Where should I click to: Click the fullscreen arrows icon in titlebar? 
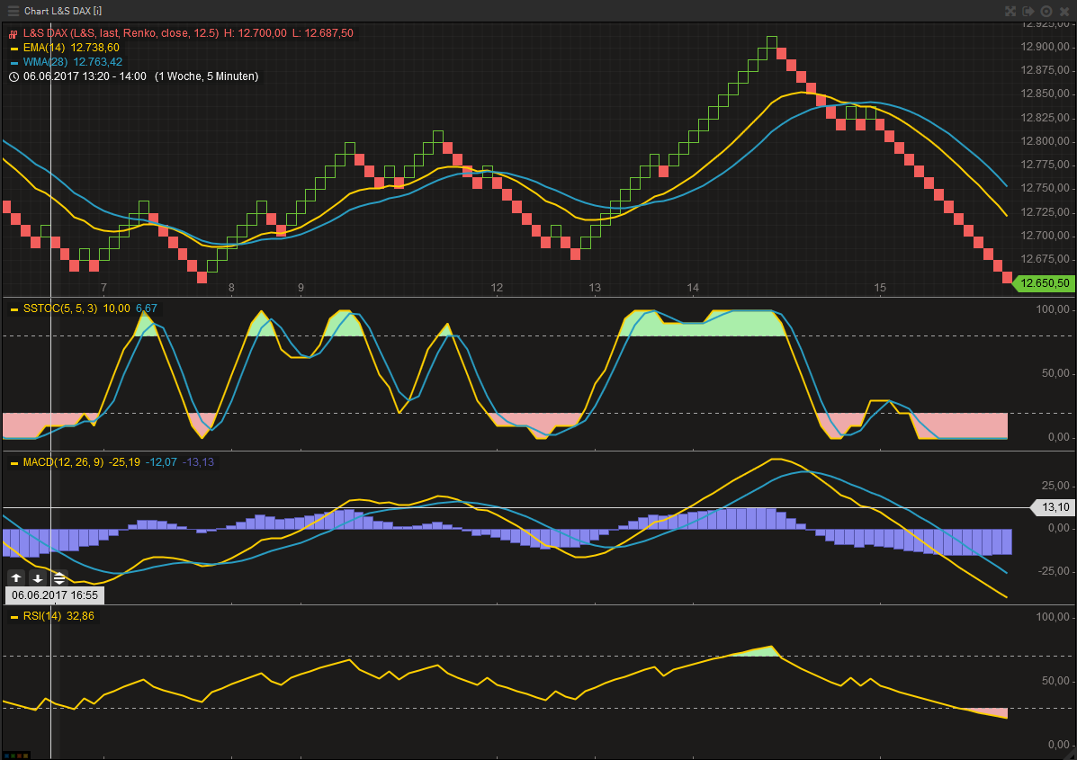(x=1010, y=11)
